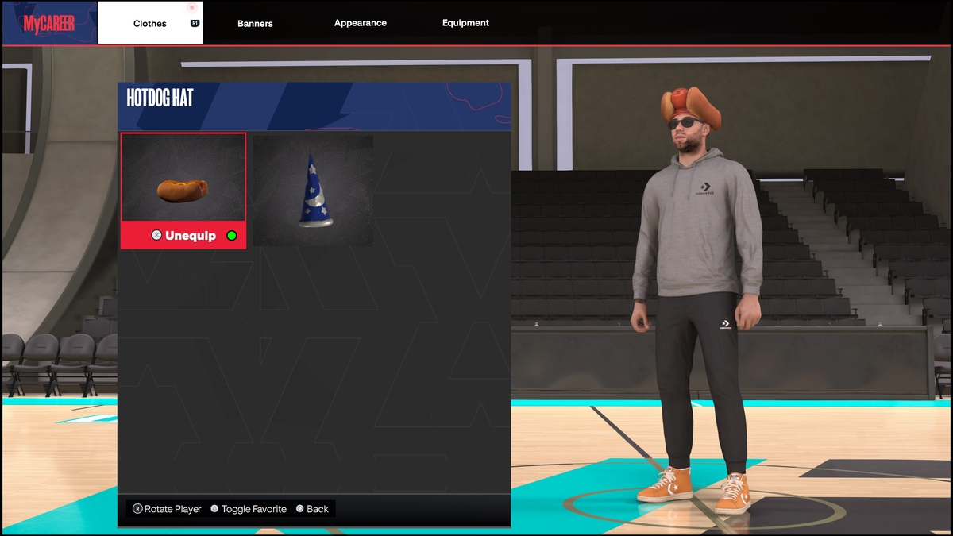Viewport: 953px width, 536px height.
Task: Click the Unequip text label
Action: [190, 236]
